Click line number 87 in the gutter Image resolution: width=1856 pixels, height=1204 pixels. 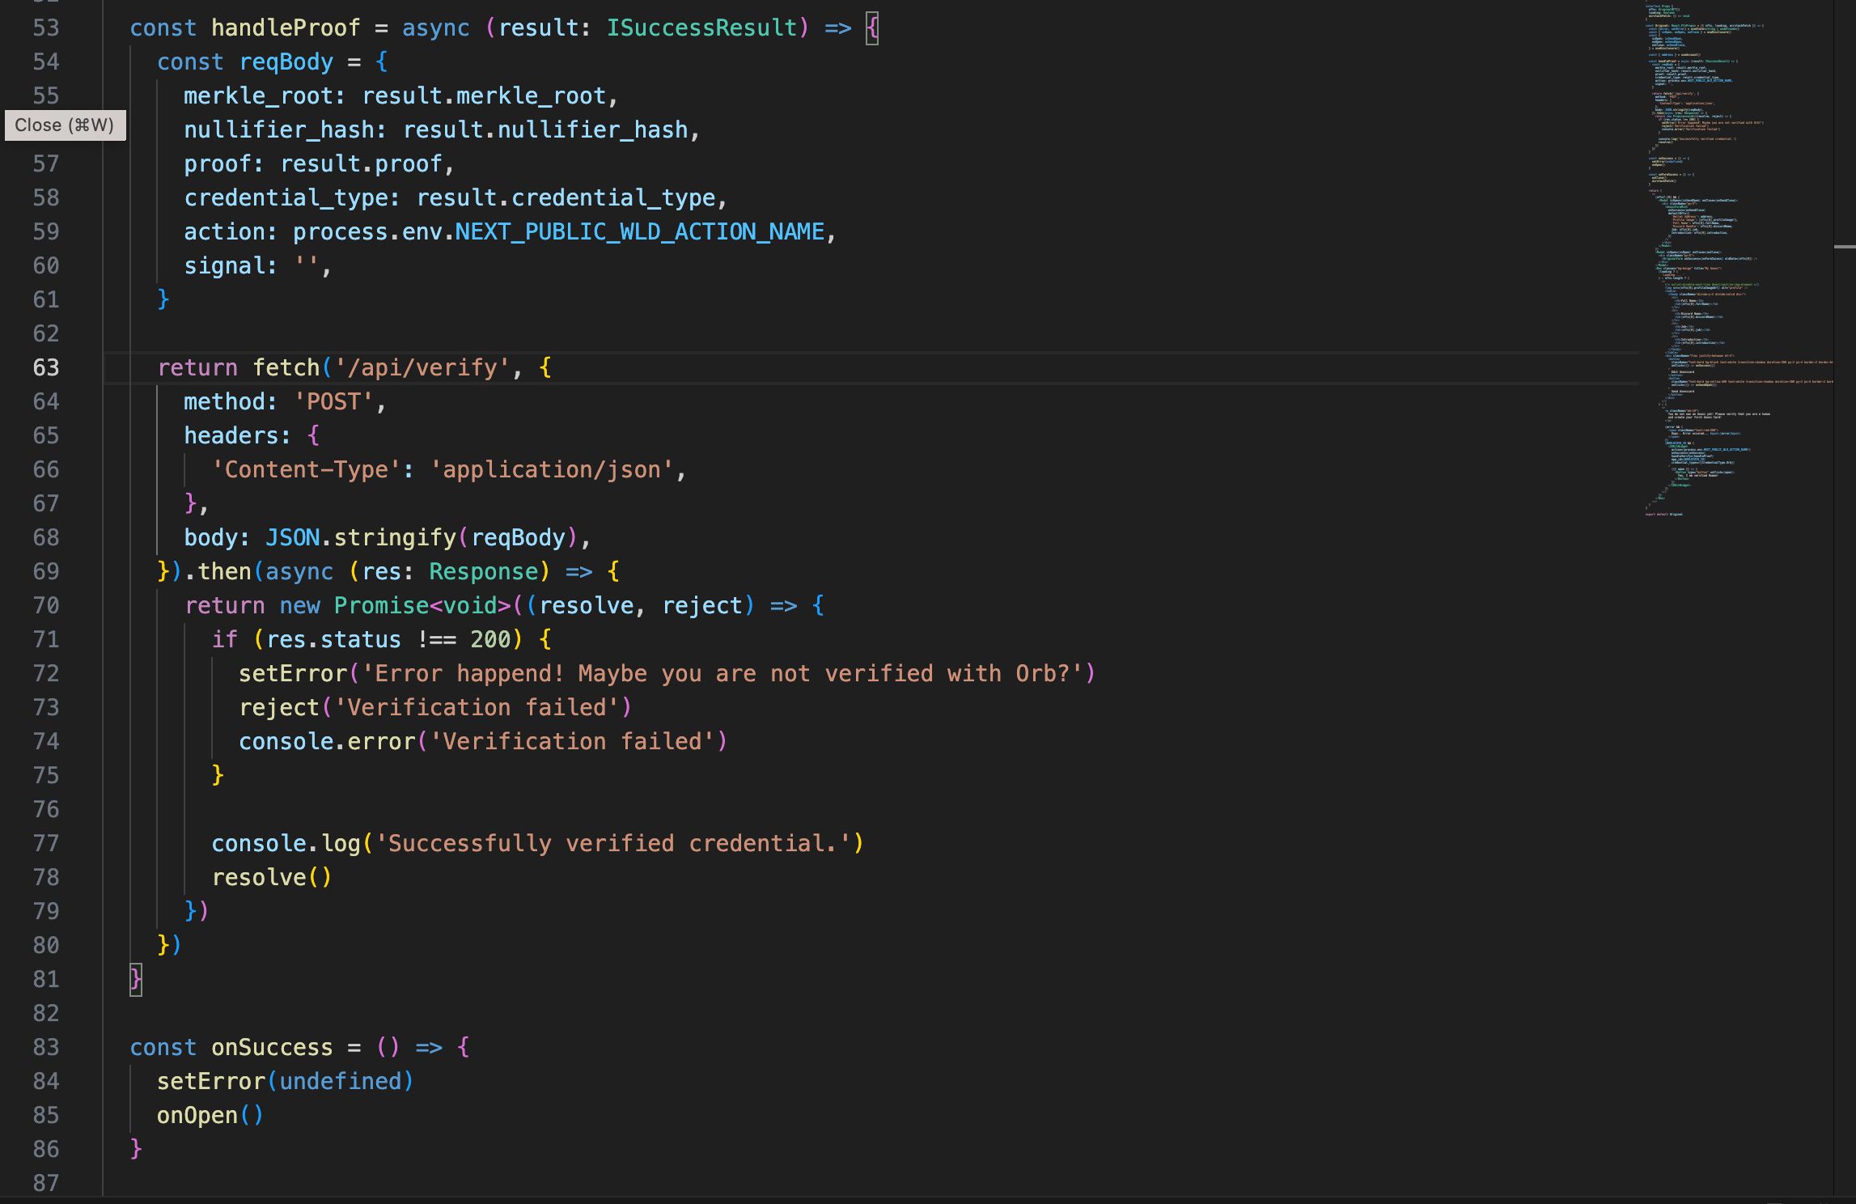pyautogui.click(x=46, y=1183)
